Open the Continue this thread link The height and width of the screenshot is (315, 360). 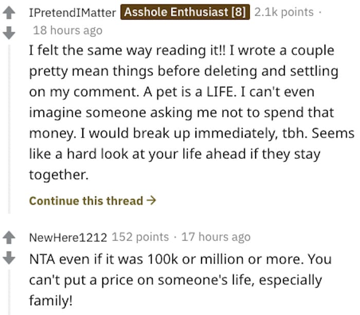[x=86, y=200]
